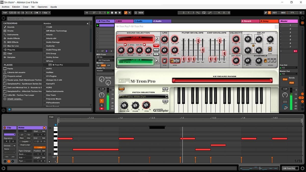Click the Fold button in note editor
306x172 pixels.
pyautogui.click(x=52, y=117)
